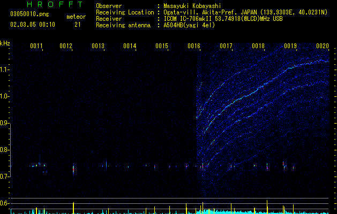The image size is (337, 214).
Task: Click the 0013 time marker
Action: point(98,46)
